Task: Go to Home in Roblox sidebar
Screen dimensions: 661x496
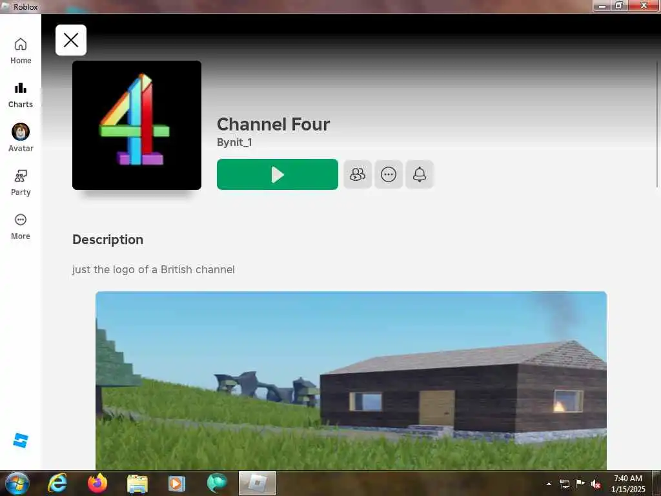Action: tap(20, 50)
